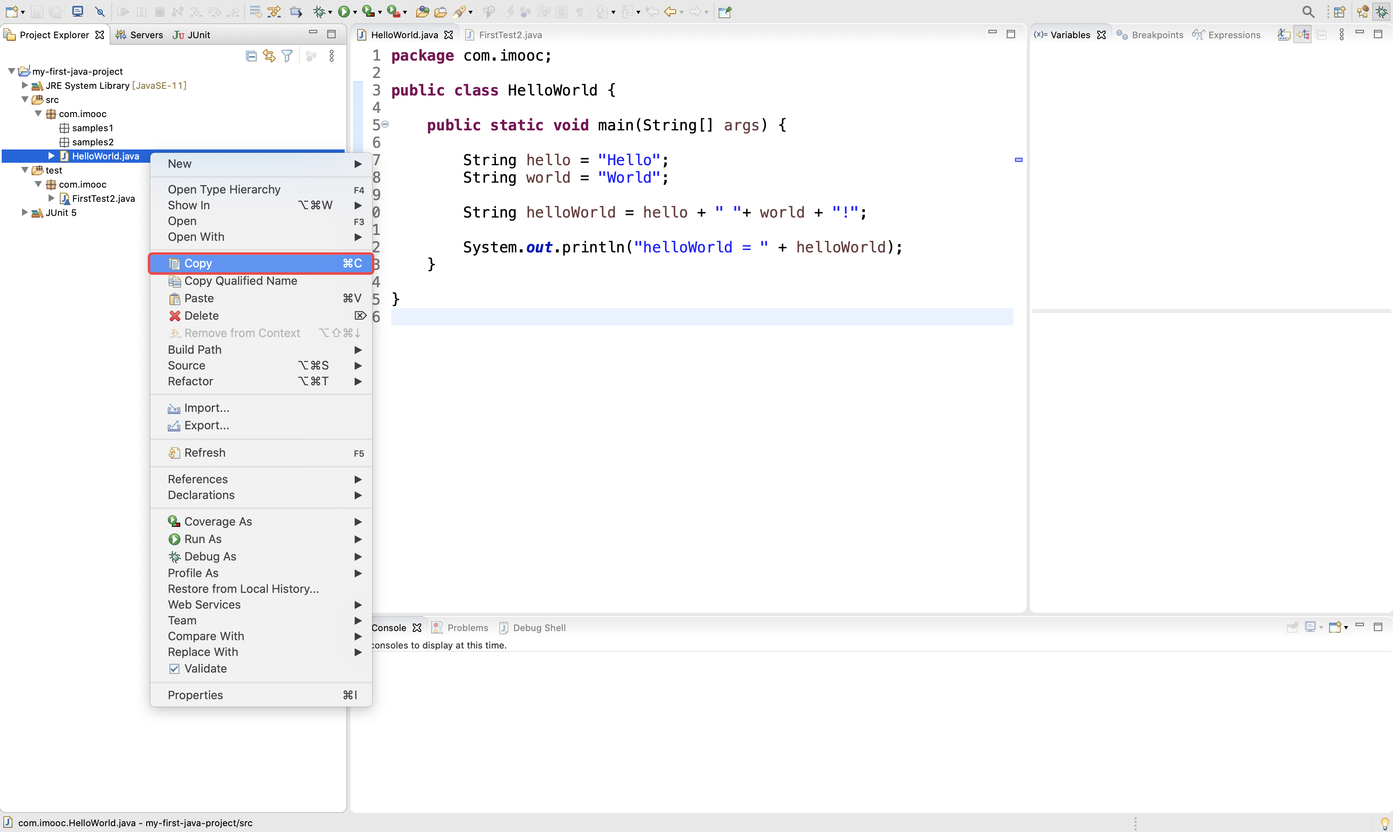Switch to the FirstTest2.java editor tab

coord(504,35)
